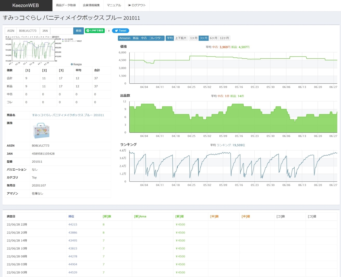Toggle the Amazon series filter
The width and height of the screenshot is (341, 277).
coord(125,38)
